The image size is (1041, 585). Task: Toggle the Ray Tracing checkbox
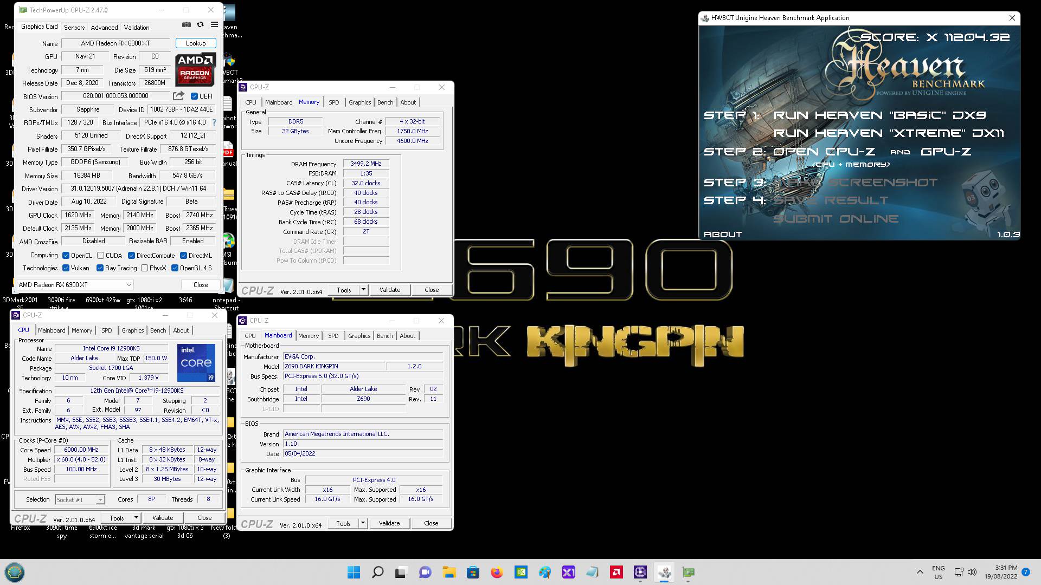coord(100,268)
